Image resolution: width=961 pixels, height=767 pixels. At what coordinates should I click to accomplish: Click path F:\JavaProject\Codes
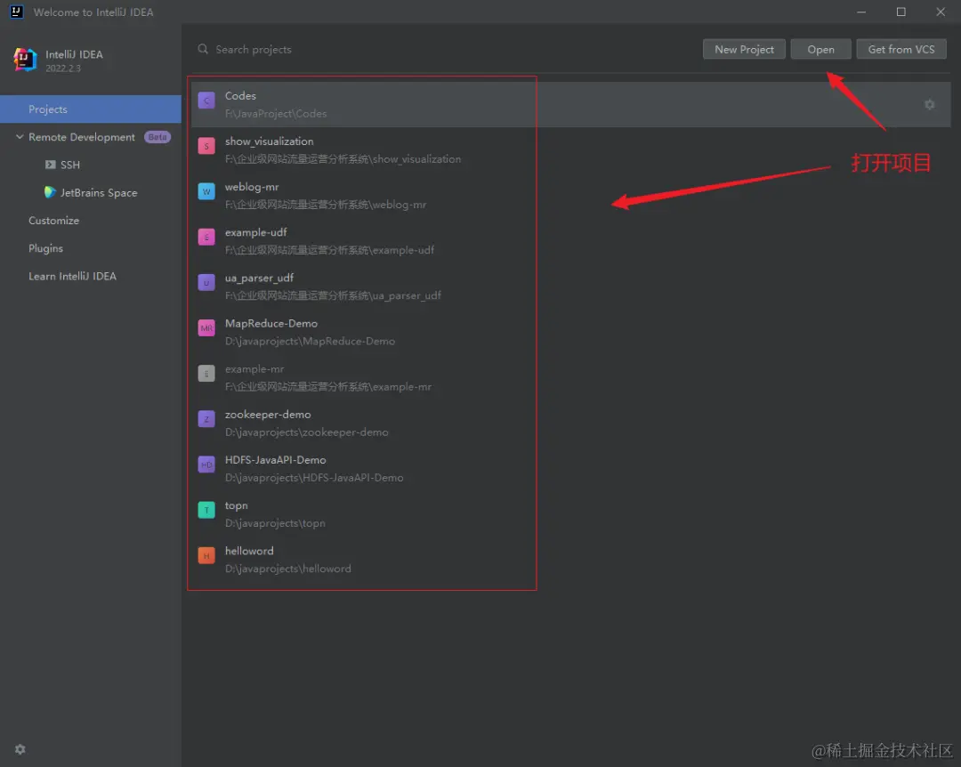(276, 113)
